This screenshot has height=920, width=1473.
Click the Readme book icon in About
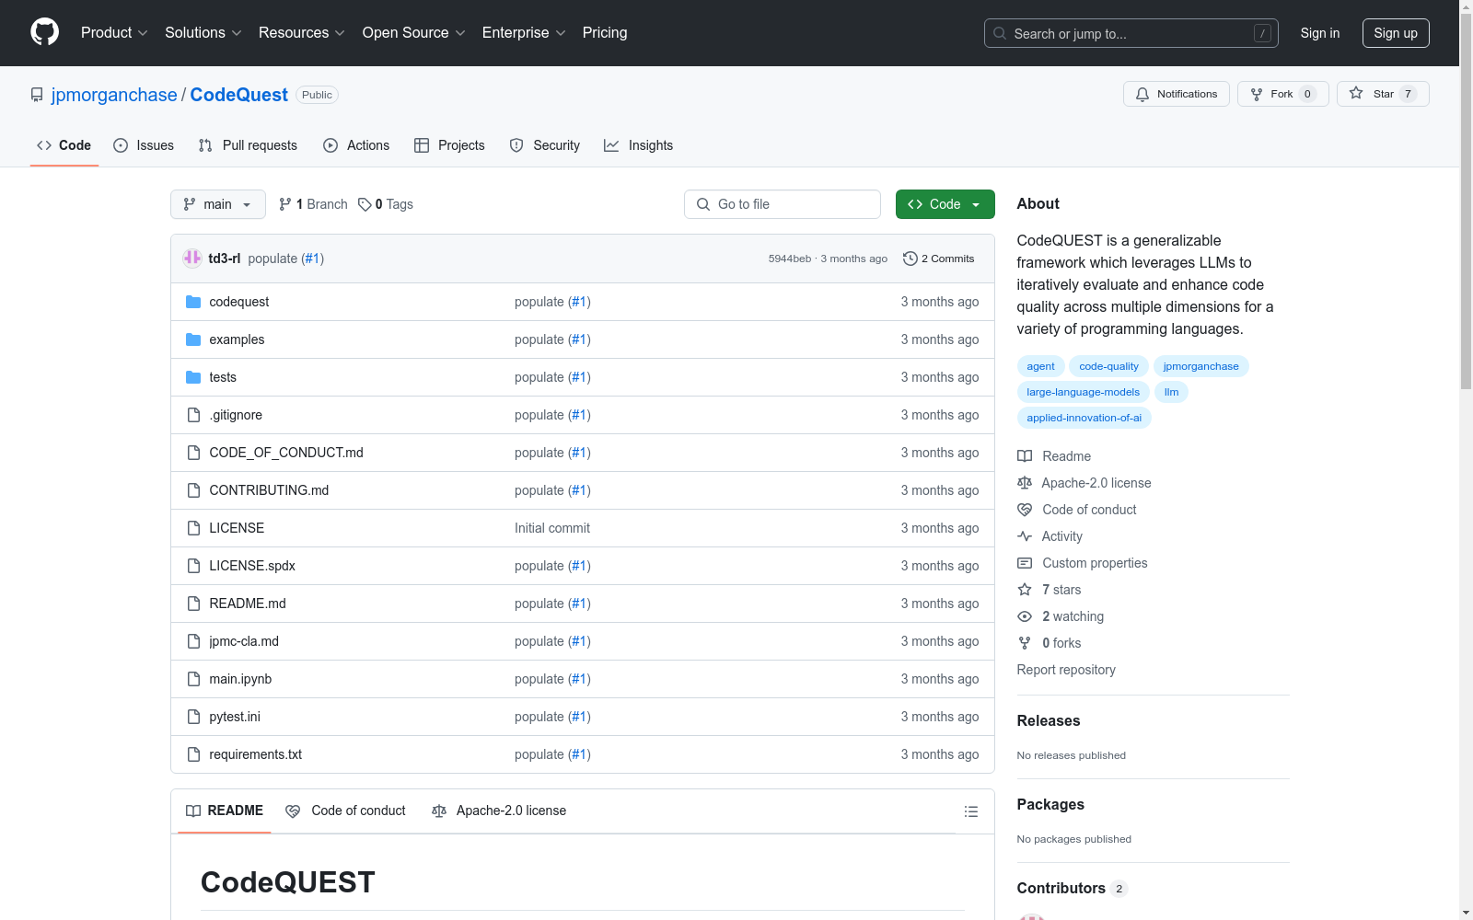coord(1025,456)
